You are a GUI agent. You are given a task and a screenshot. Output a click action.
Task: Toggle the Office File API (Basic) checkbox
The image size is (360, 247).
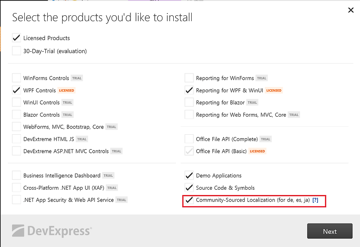[189, 151]
